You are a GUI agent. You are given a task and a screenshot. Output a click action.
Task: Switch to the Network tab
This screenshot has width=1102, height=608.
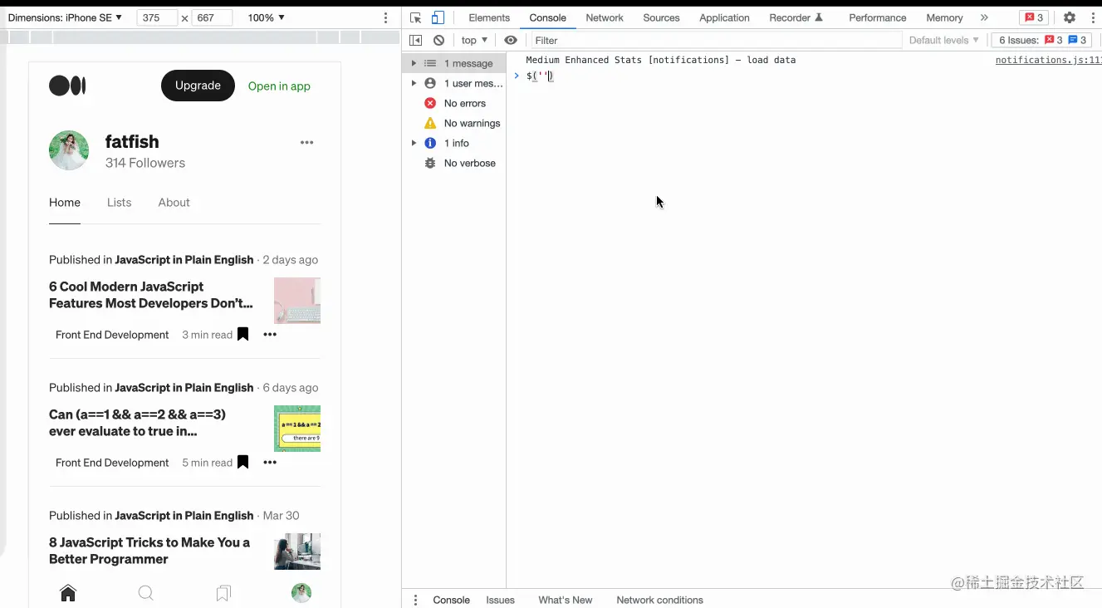click(x=604, y=17)
